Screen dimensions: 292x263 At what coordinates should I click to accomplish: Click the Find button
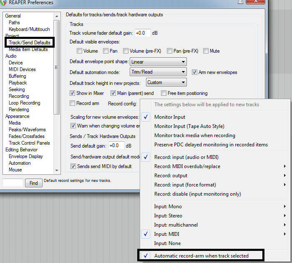point(34,183)
